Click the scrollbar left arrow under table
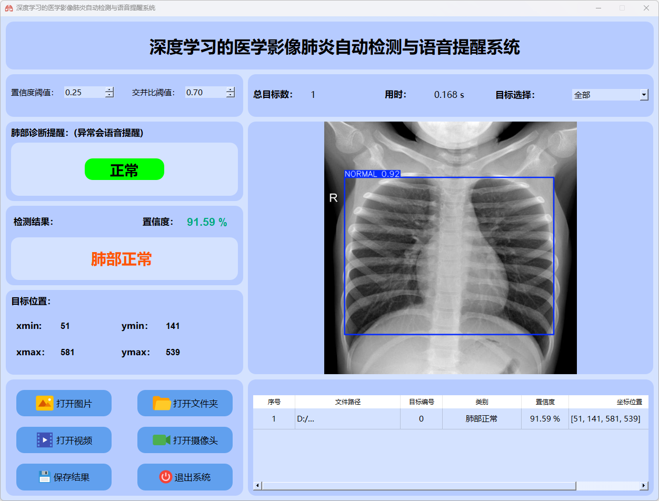 pos(257,486)
